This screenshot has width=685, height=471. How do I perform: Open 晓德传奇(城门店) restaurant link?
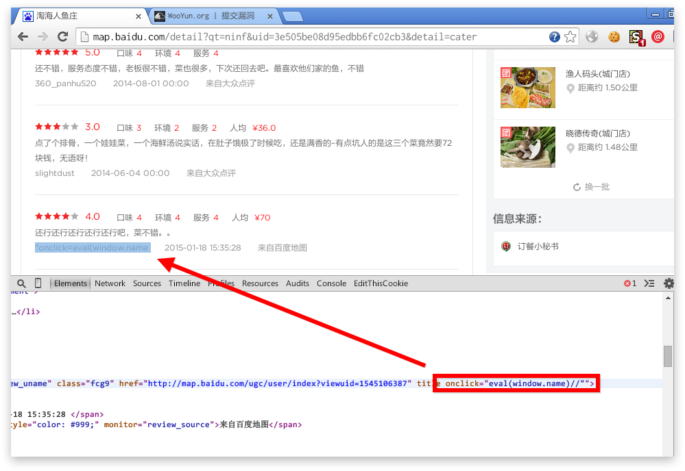click(x=598, y=133)
